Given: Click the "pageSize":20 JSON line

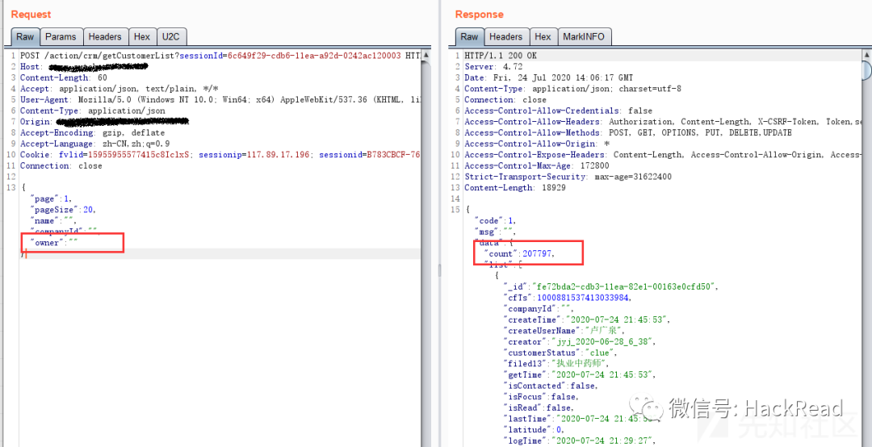Looking at the screenshot, I should click(x=63, y=210).
